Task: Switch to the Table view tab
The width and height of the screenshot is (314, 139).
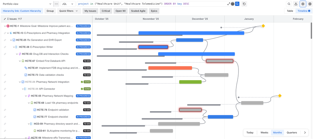Action: [x=290, y=11]
